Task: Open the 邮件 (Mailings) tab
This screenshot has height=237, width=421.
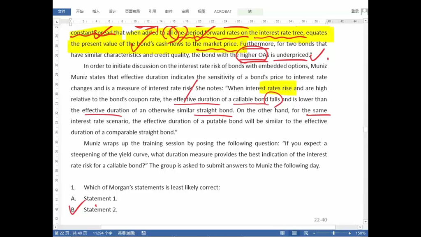Action: 169,12
